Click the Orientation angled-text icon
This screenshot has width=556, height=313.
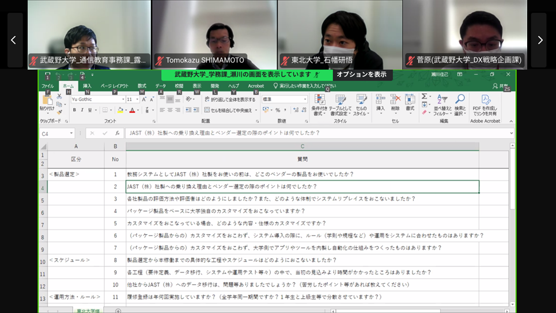click(188, 100)
